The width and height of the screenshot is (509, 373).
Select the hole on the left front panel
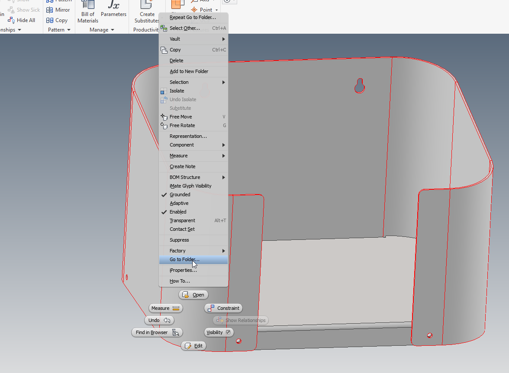239,341
